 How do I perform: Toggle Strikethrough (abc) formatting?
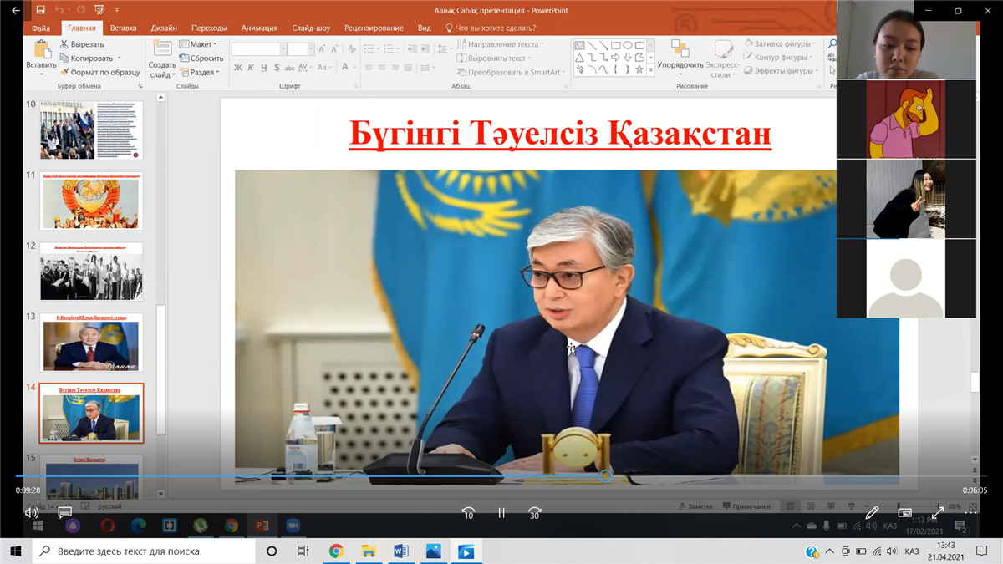pyautogui.click(x=291, y=68)
